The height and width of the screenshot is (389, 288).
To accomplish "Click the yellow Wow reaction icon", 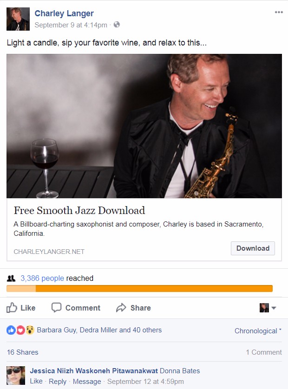I will click(x=30, y=330).
